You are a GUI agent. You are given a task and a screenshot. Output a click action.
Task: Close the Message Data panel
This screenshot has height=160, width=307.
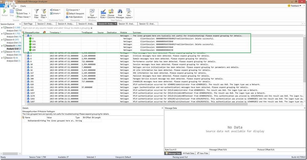coord(305,108)
